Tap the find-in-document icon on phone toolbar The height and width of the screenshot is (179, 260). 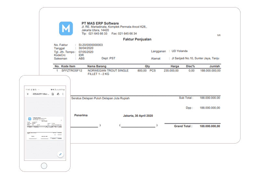[52, 94]
